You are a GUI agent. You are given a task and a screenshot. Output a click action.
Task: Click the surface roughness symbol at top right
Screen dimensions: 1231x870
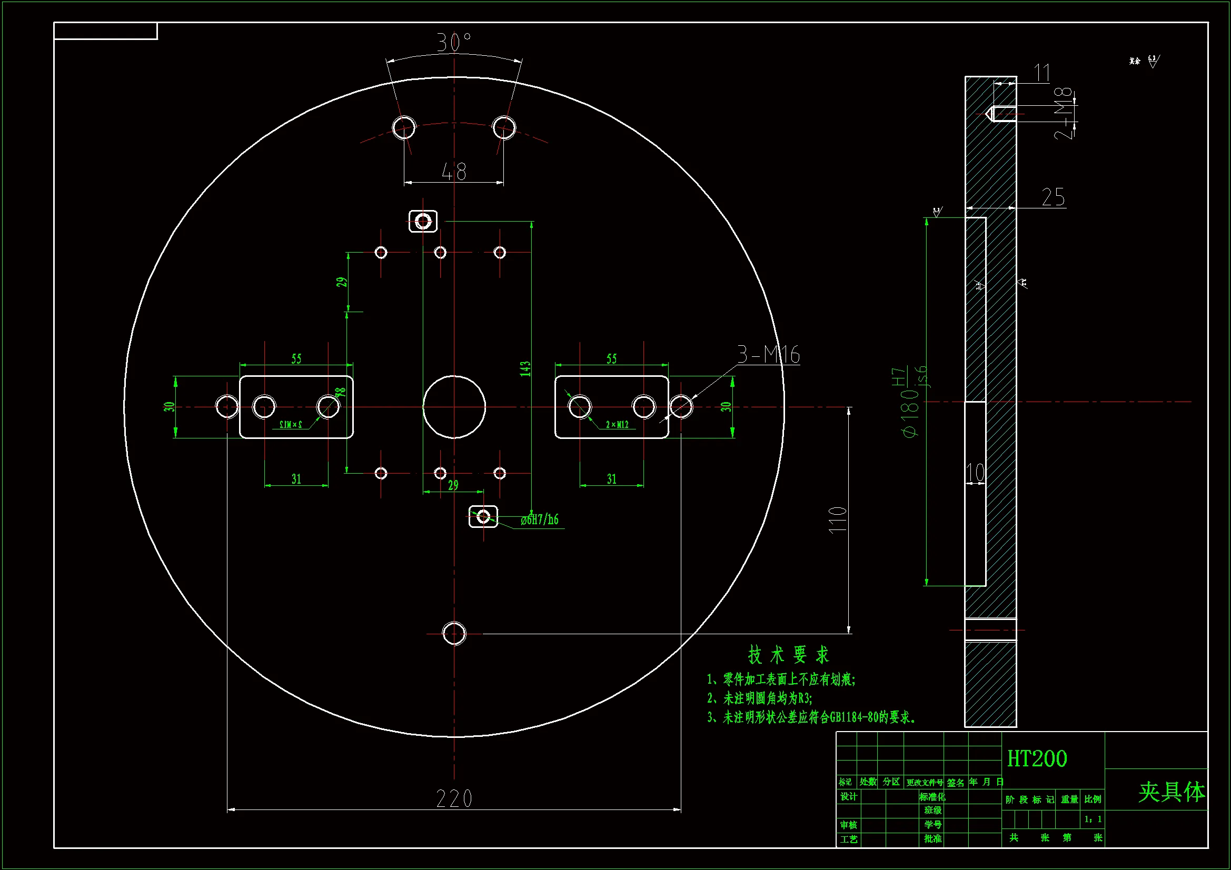click(1151, 61)
